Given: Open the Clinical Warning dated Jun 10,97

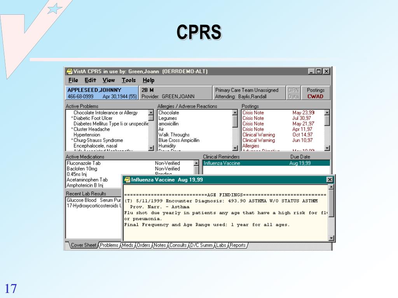Looking at the screenshot, I should (278, 140).
